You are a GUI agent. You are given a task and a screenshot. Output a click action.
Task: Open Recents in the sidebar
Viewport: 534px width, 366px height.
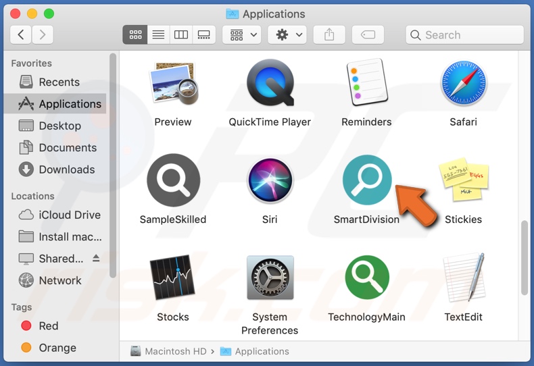pos(55,82)
